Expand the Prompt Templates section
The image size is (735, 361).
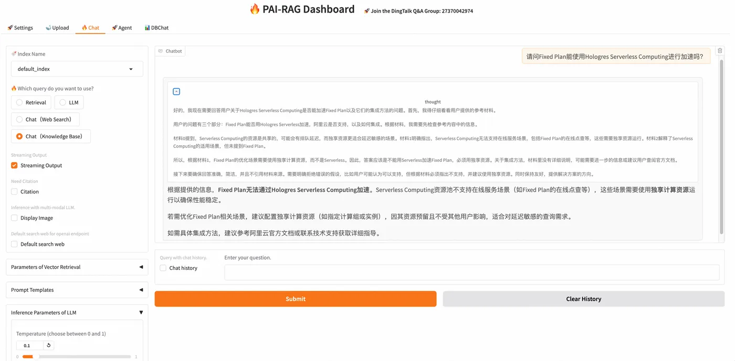pos(77,290)
